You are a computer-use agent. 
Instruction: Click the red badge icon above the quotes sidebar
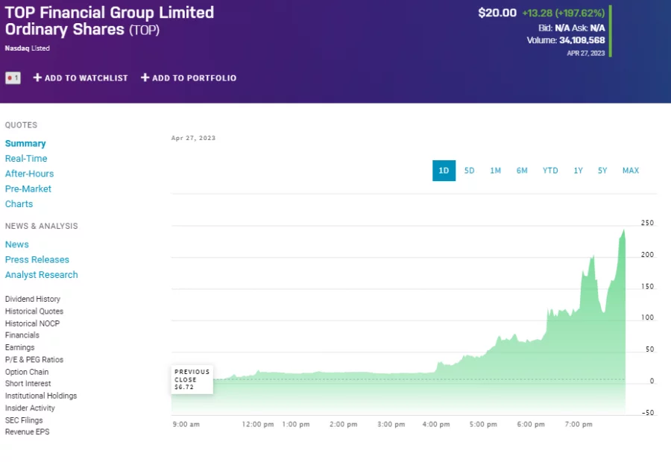[12, 77]
